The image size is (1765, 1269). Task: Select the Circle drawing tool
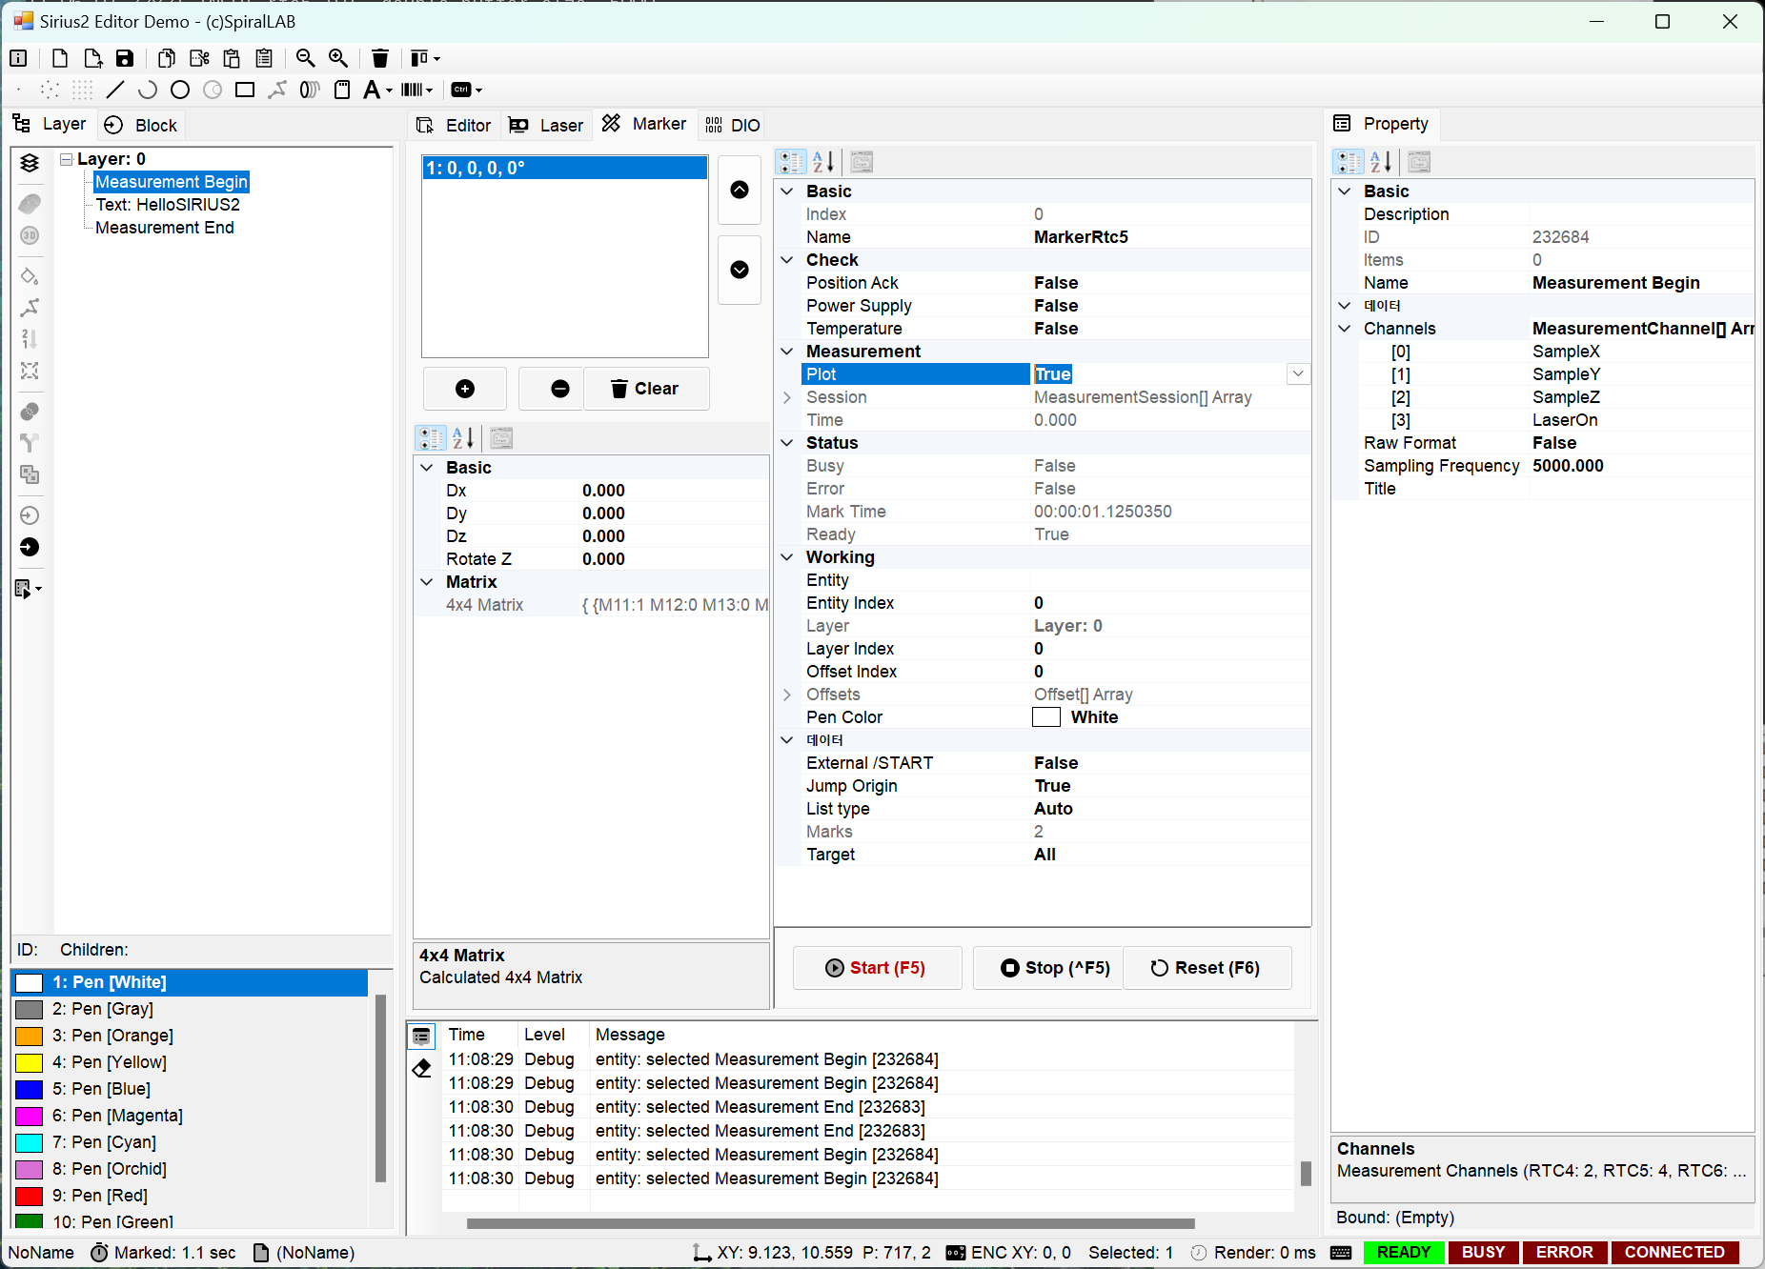(180, 90)
